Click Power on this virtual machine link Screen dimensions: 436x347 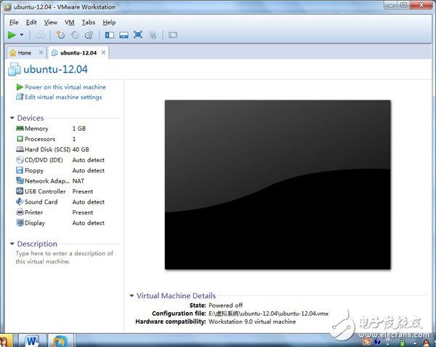(65, 87)
